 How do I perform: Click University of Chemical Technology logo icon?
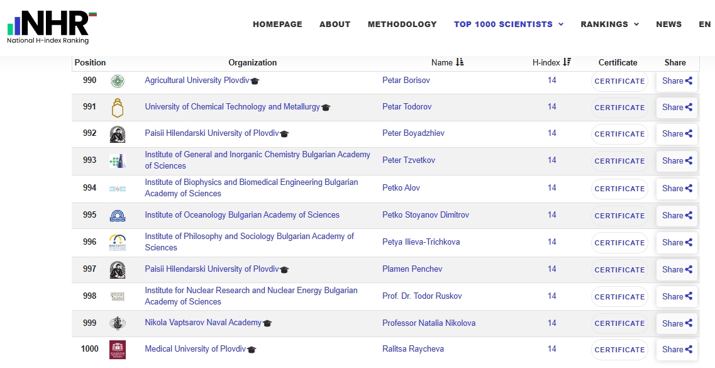point(118,107)
